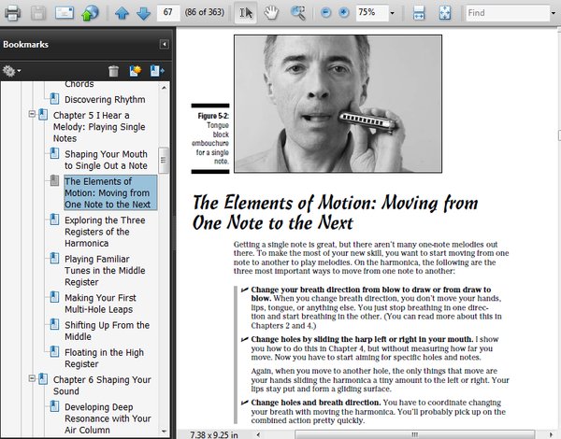Collapse Chapter 5 bookmark tree node

tap(32, 114)
